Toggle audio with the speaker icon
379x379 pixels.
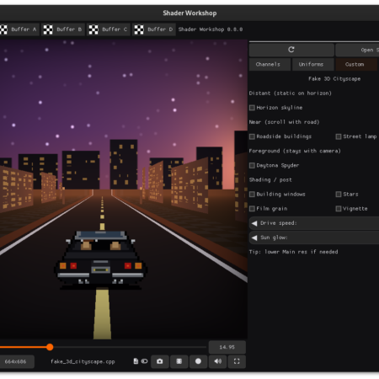pos(217,361)
